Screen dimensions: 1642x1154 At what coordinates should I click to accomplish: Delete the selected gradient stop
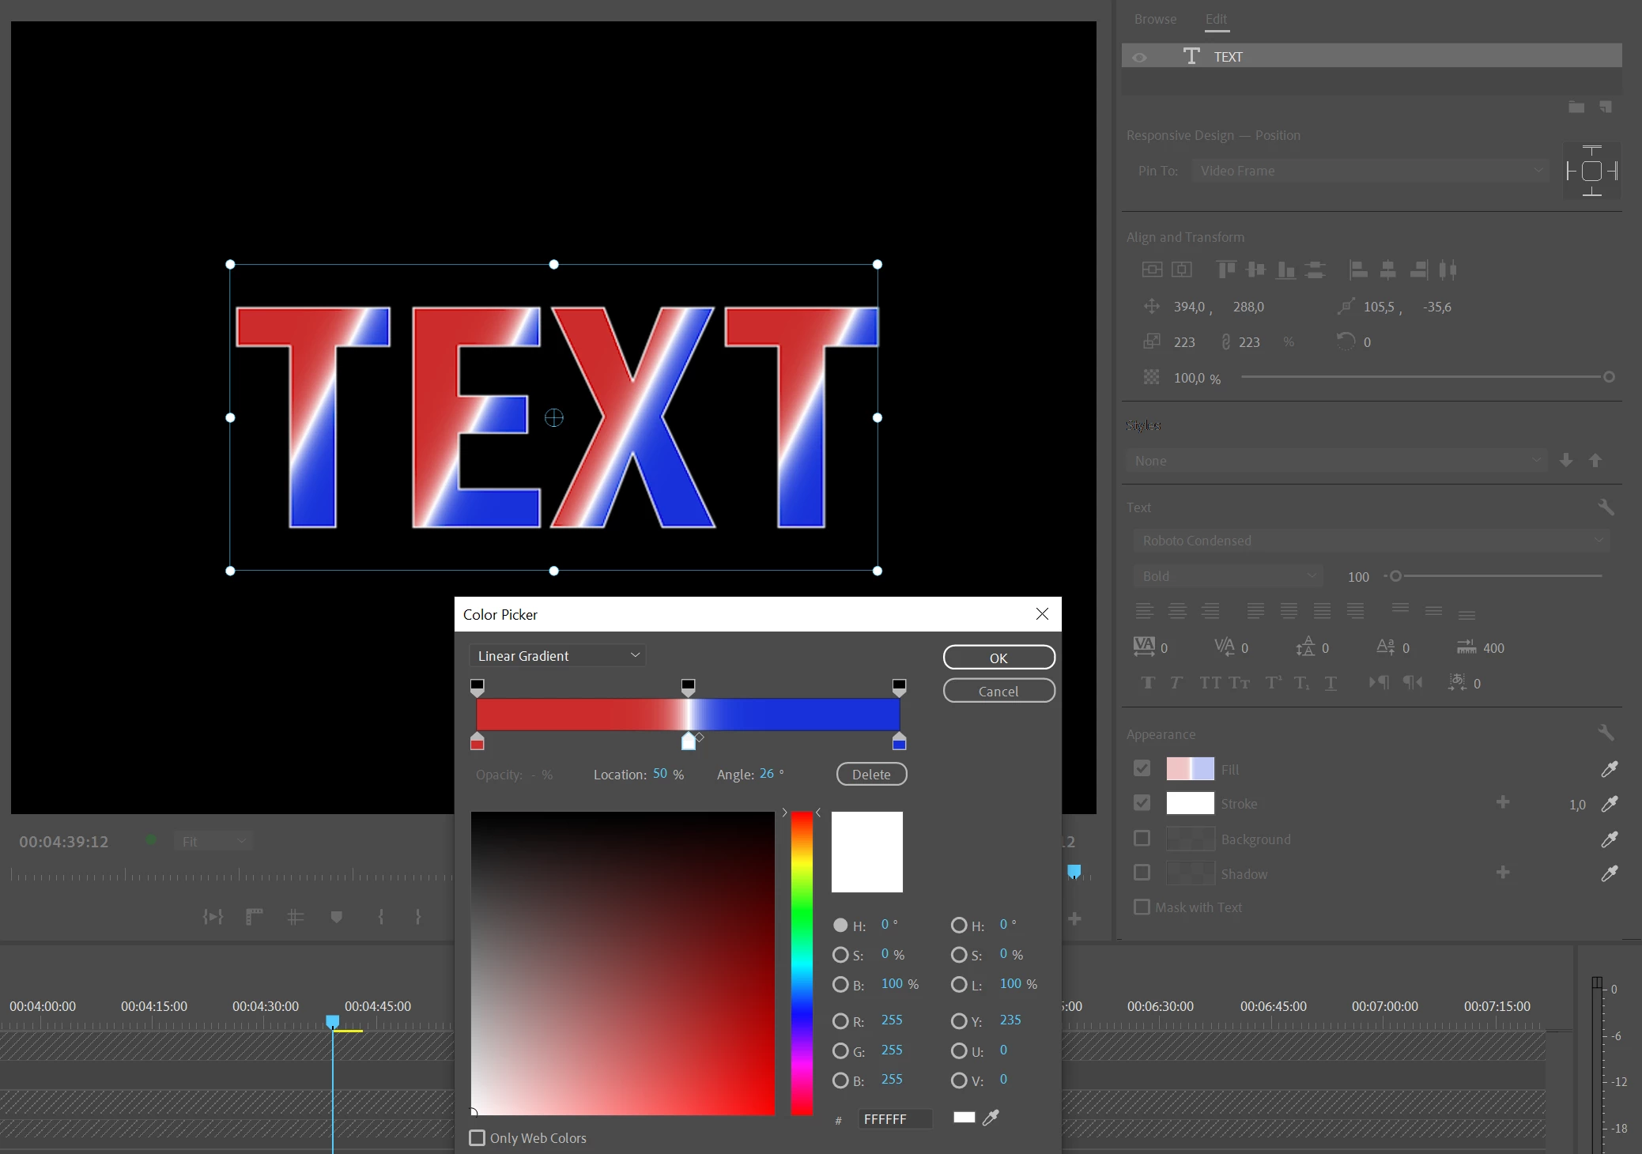871,775
